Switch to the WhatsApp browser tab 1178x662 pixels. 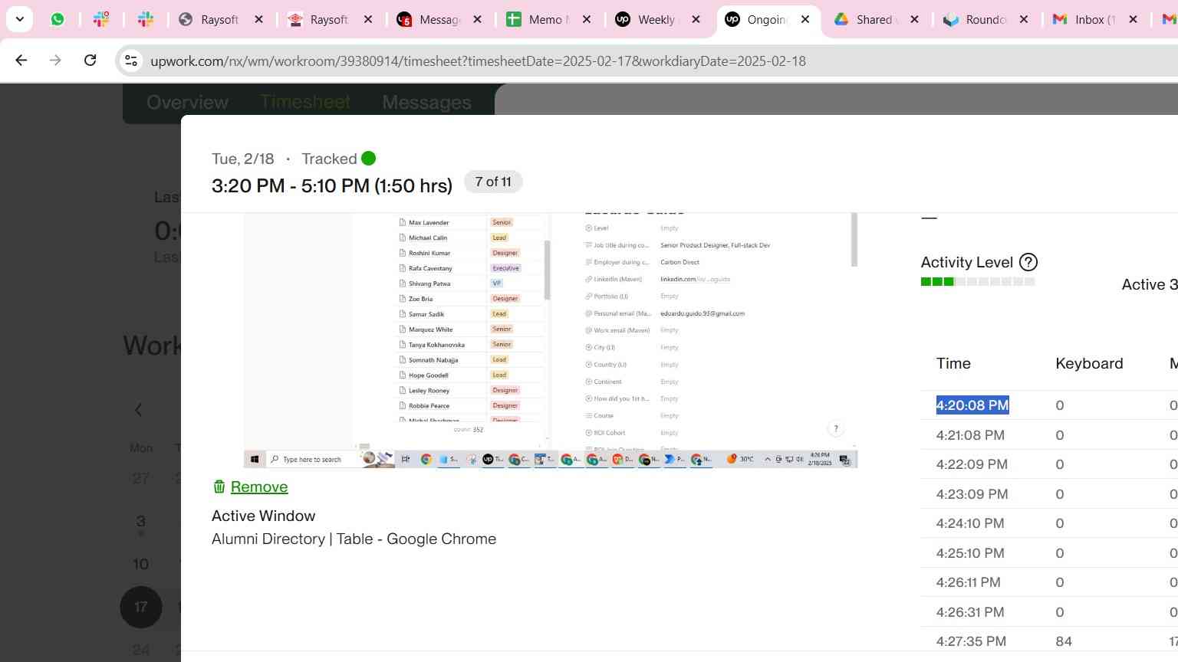pos(58,19)
